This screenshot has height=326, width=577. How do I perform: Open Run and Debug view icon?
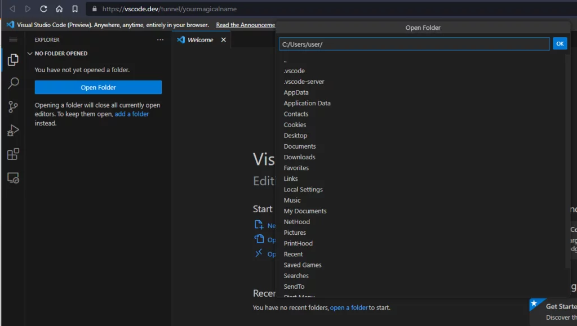(13, 131)
